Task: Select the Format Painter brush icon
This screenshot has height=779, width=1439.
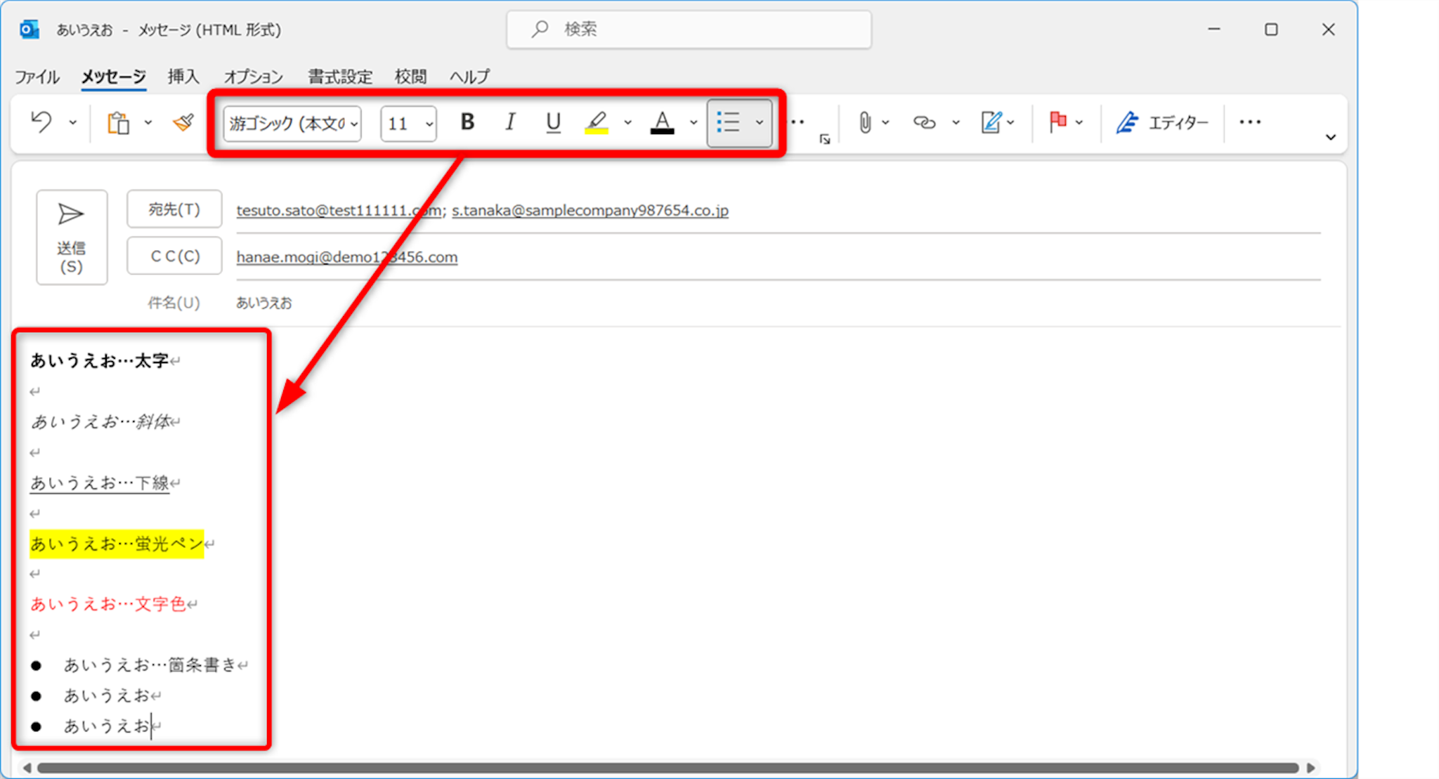Action: pos(183,123)
